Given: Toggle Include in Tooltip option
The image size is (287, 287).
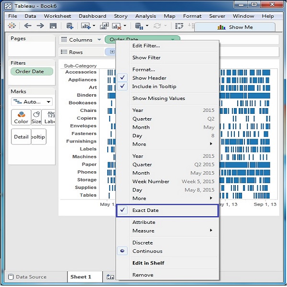Looking at the screenshot, I should 154,87.
